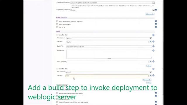Open help for Poll SCM
The width and height of the screenshot is (187, 105).
tap(156, 27)
